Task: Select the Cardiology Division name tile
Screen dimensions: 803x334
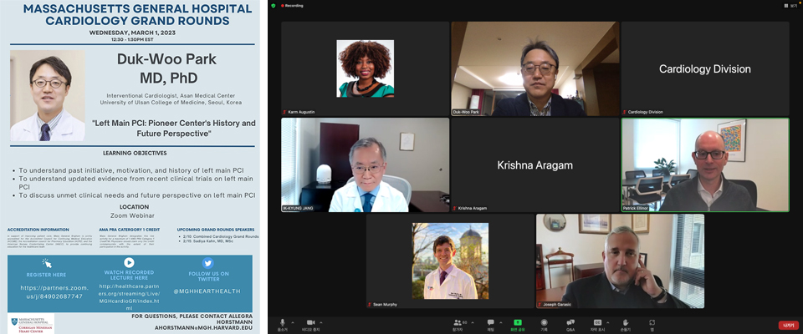Action: coord(705,68)
